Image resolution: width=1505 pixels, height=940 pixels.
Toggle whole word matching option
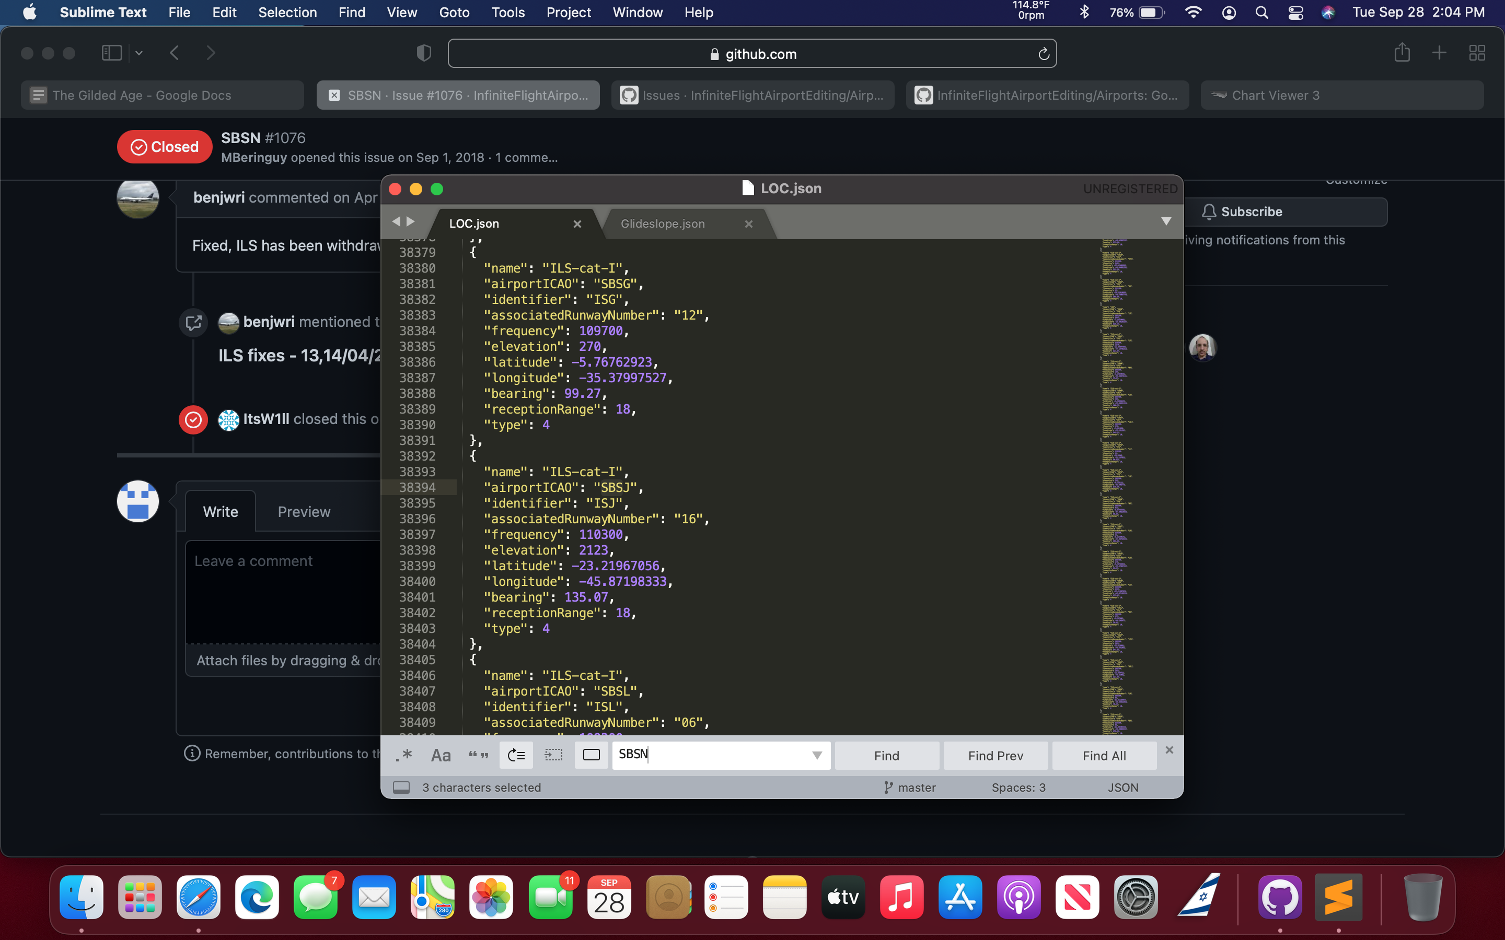pos(478,755)
